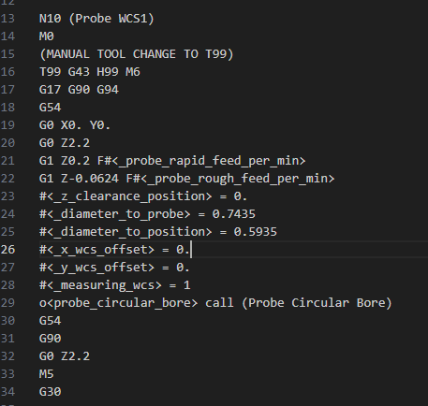Click the y_wcs_offset variable on line 27
The height and width of the screenshot is (406, 428).
pyautogui.click(x=96, y=268)
